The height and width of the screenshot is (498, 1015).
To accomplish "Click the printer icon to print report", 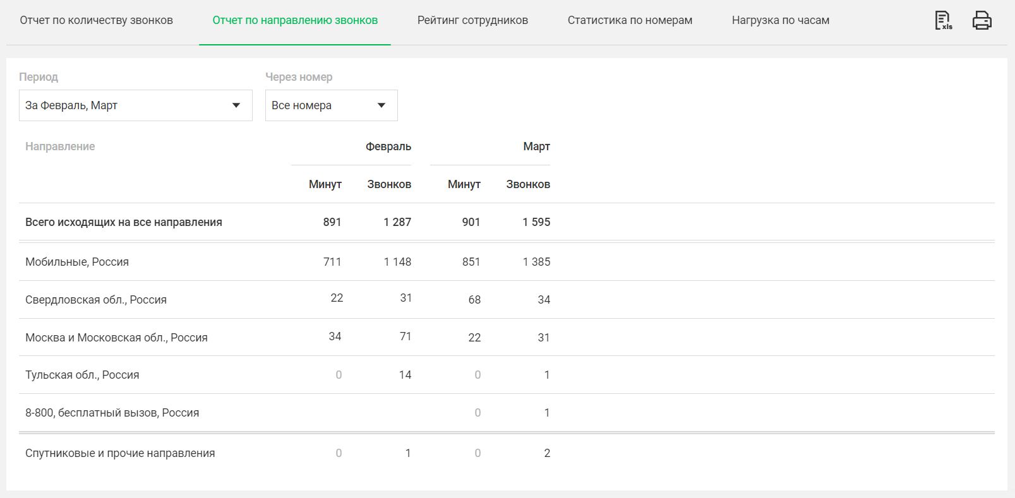I will tap(982, 20).
